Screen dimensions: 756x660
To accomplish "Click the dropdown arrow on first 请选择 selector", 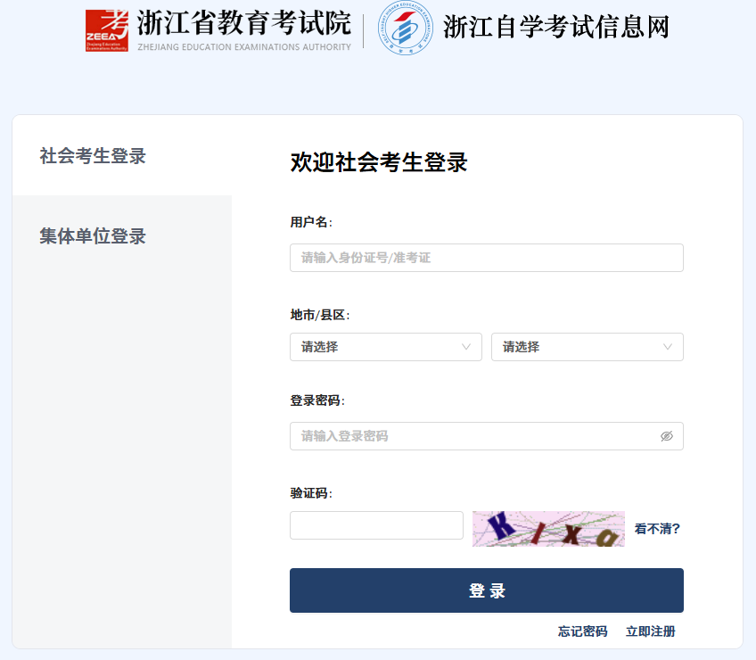I will tap(467, 347).
